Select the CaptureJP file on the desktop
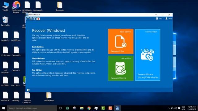Screen dimensions: 198x111 16,51
